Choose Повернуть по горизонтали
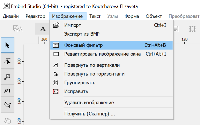This screenshot has height=125, width=200. pos(94,74)
